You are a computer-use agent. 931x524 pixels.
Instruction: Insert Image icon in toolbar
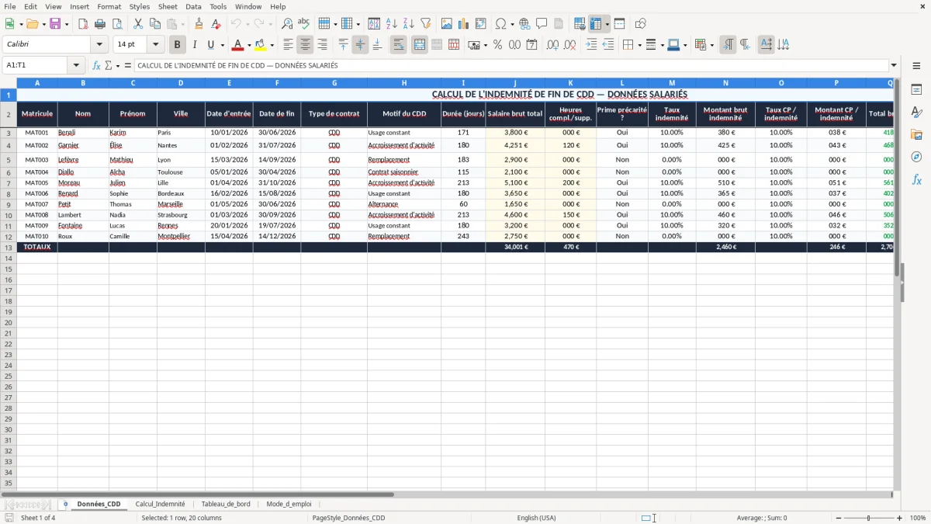(447, 24)
